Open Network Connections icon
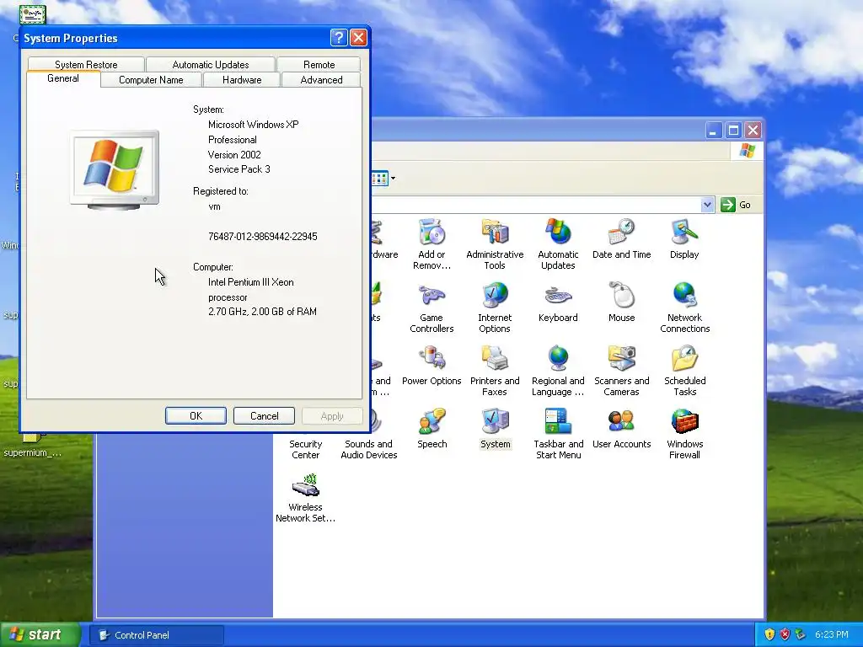Viewport: 863px width, 647px height. click(684, 307)
